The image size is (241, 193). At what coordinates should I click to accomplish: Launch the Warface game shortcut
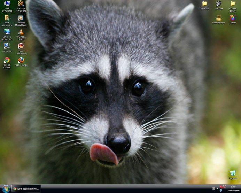click(x=219, y=5)
